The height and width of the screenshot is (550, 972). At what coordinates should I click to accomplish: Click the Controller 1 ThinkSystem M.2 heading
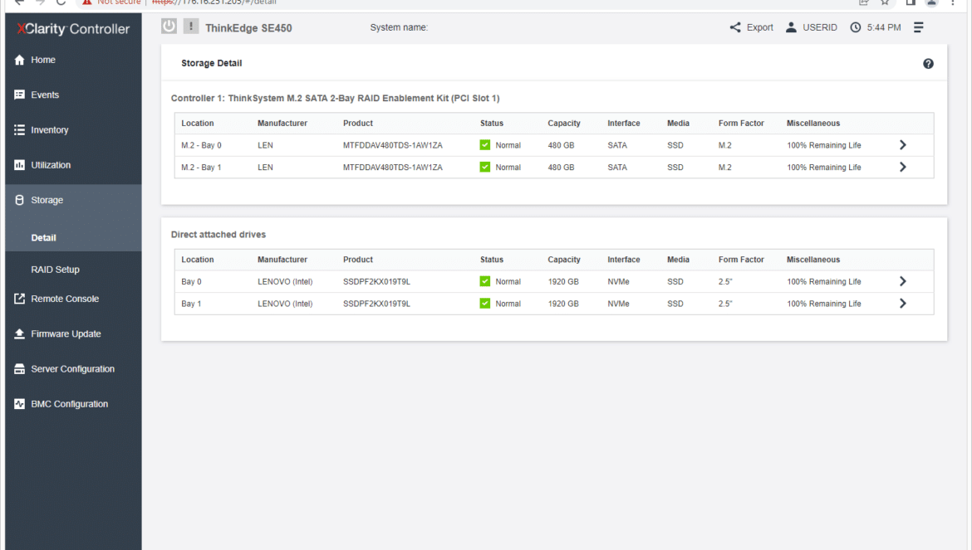click(336, 99)
